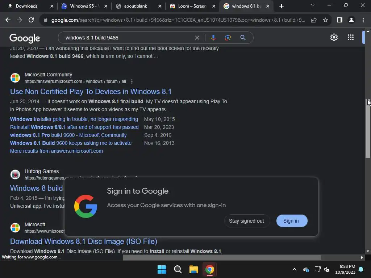Open the Windows Start menu
Screen dimensions: 371x278
(162, 269)
